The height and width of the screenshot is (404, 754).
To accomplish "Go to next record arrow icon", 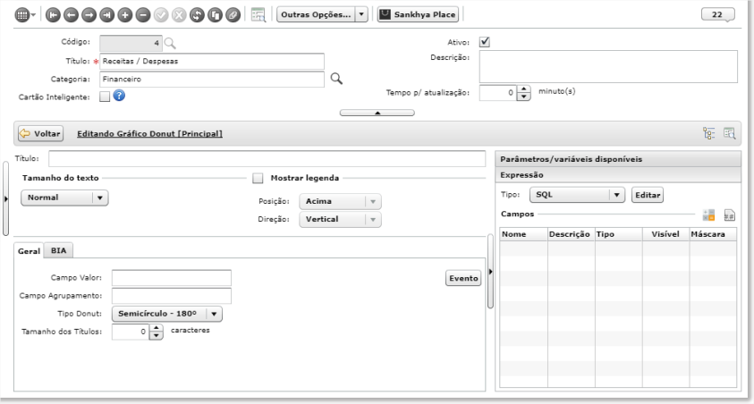I will point(89,15).
